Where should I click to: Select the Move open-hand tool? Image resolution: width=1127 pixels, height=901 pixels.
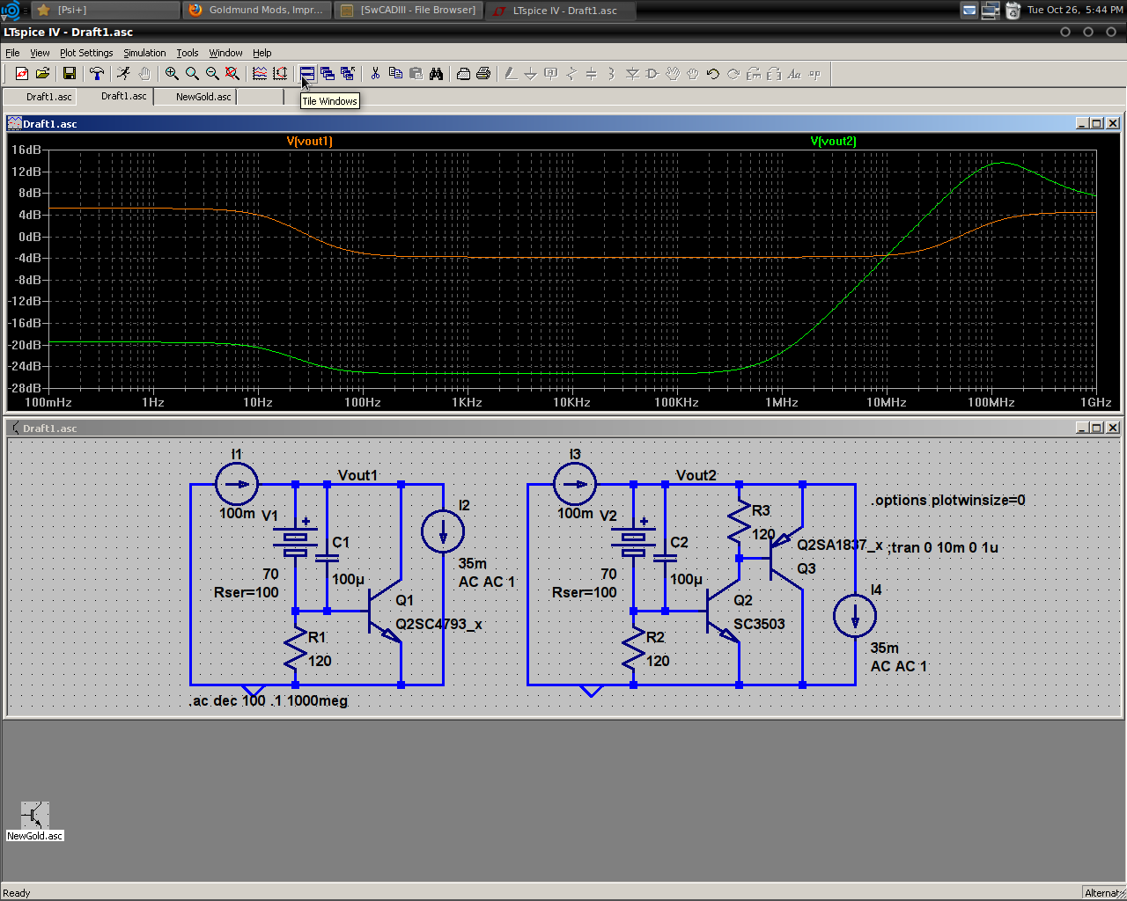(x=673, y=74)
